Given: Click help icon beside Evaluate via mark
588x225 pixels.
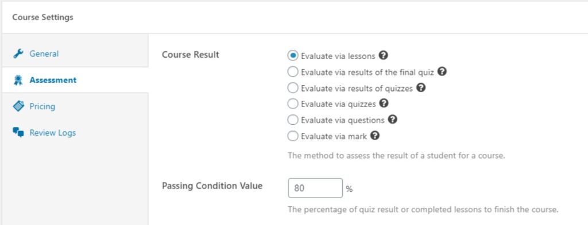Looking at the screenshot, I should coord(374,136).
